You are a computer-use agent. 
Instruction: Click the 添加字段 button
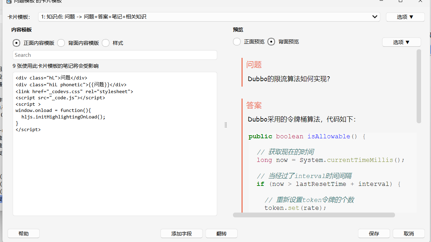(182, 233)
